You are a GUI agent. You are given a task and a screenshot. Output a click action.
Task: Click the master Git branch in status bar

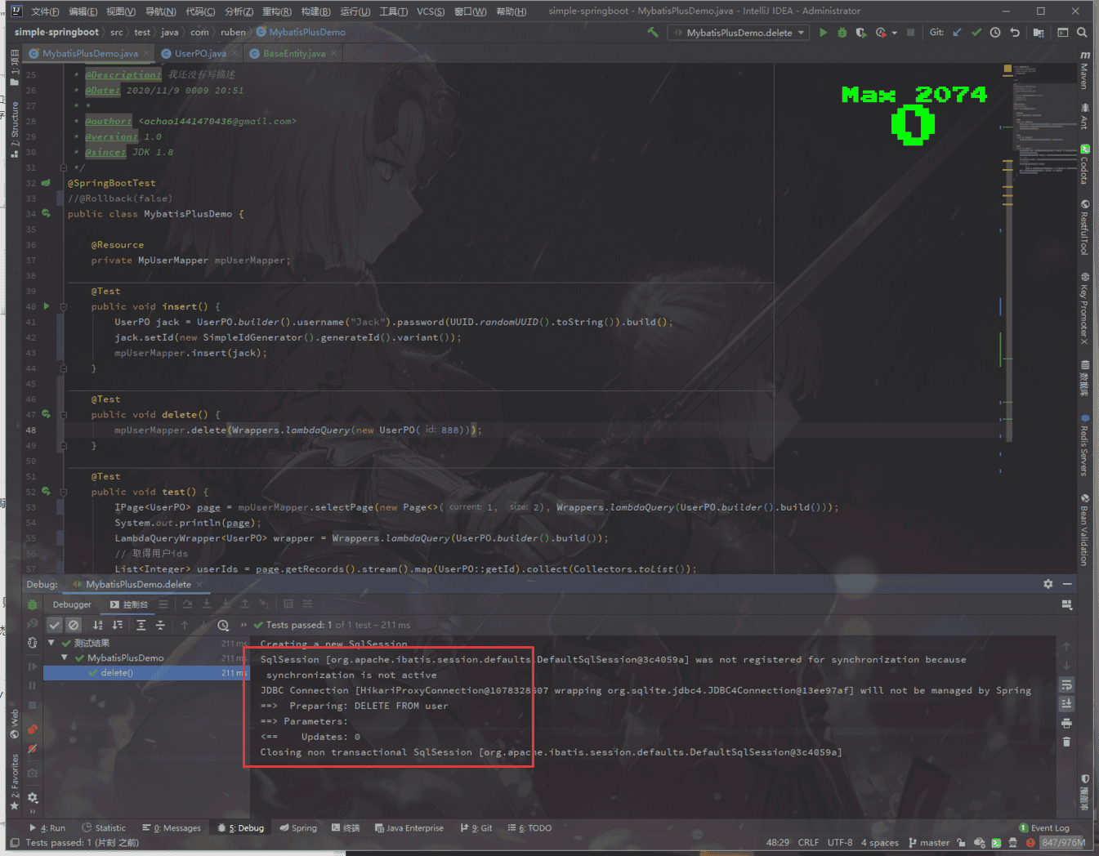[929, 843]
